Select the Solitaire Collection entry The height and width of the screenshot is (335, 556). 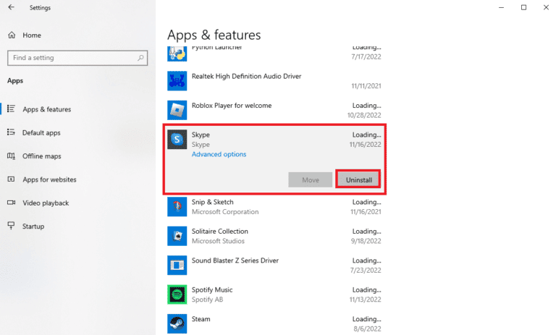tap(274, 236)
